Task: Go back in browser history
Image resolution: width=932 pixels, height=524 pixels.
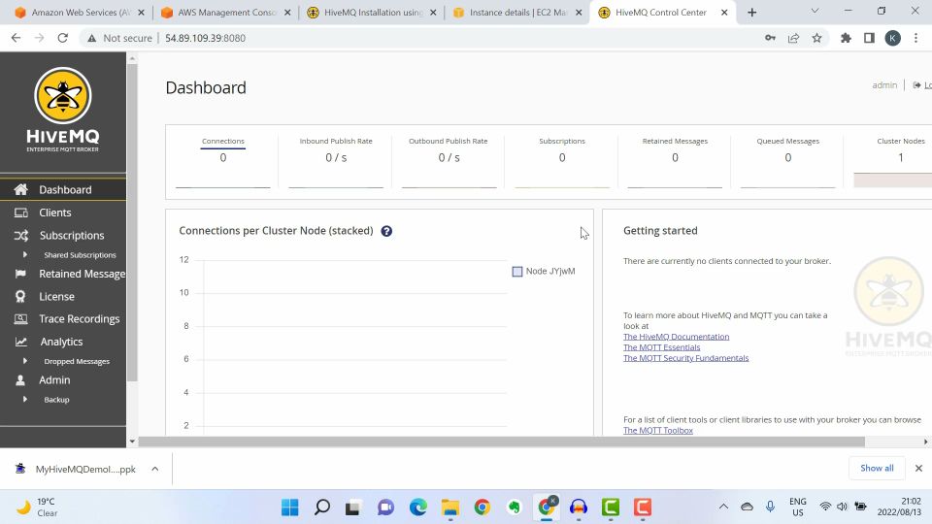Action: tap(17, 38)
